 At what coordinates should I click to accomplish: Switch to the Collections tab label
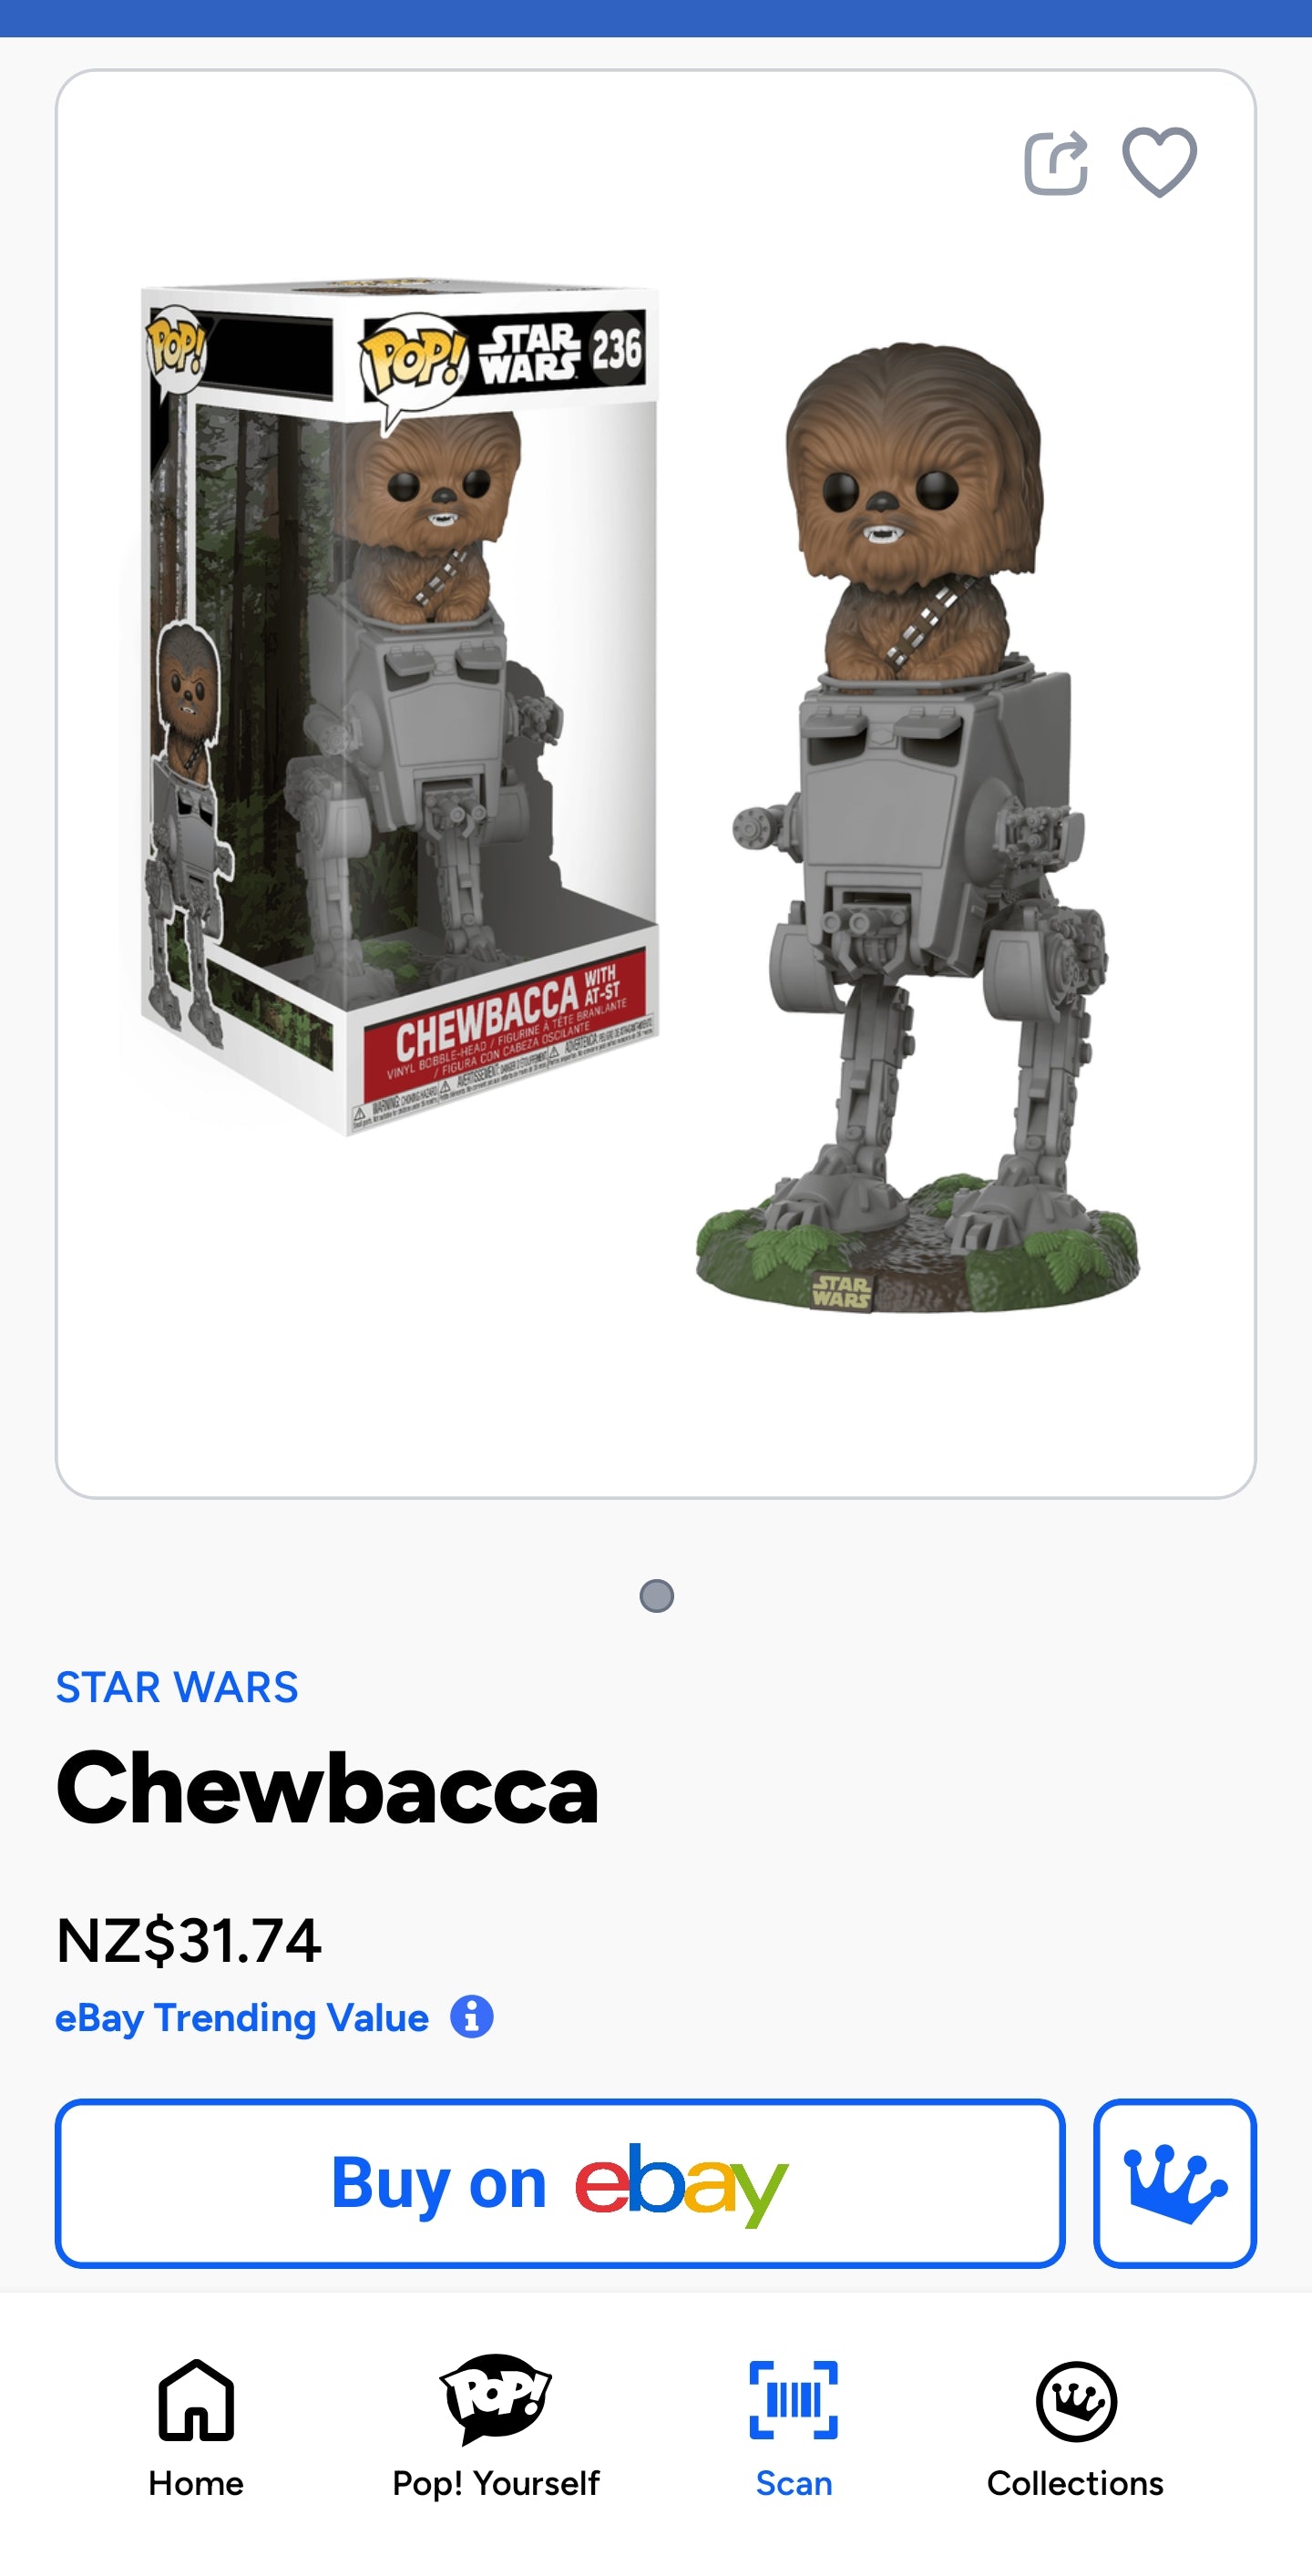pyautogui.click(x=1076, y=2484)
